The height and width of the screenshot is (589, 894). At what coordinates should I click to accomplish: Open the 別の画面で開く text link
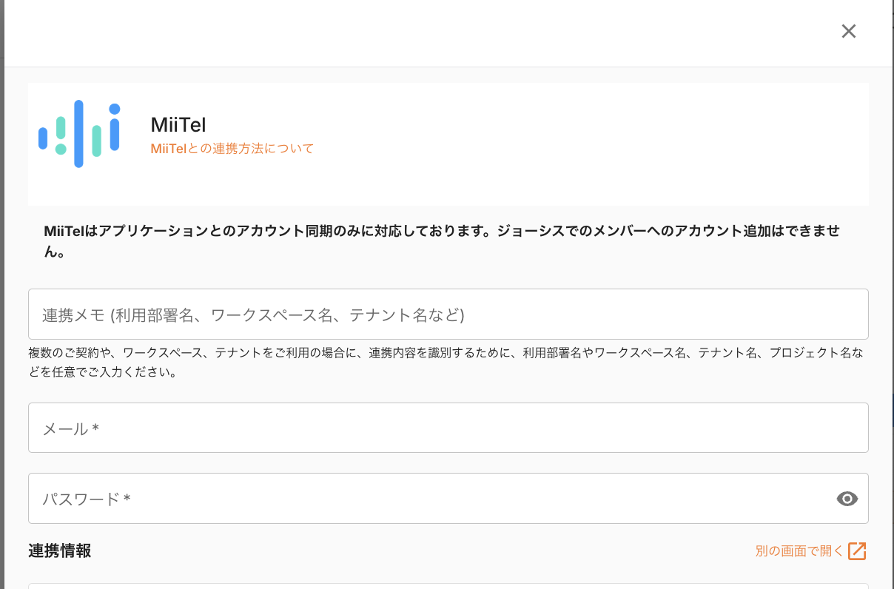pyautogui.click(x=799, y=551)
